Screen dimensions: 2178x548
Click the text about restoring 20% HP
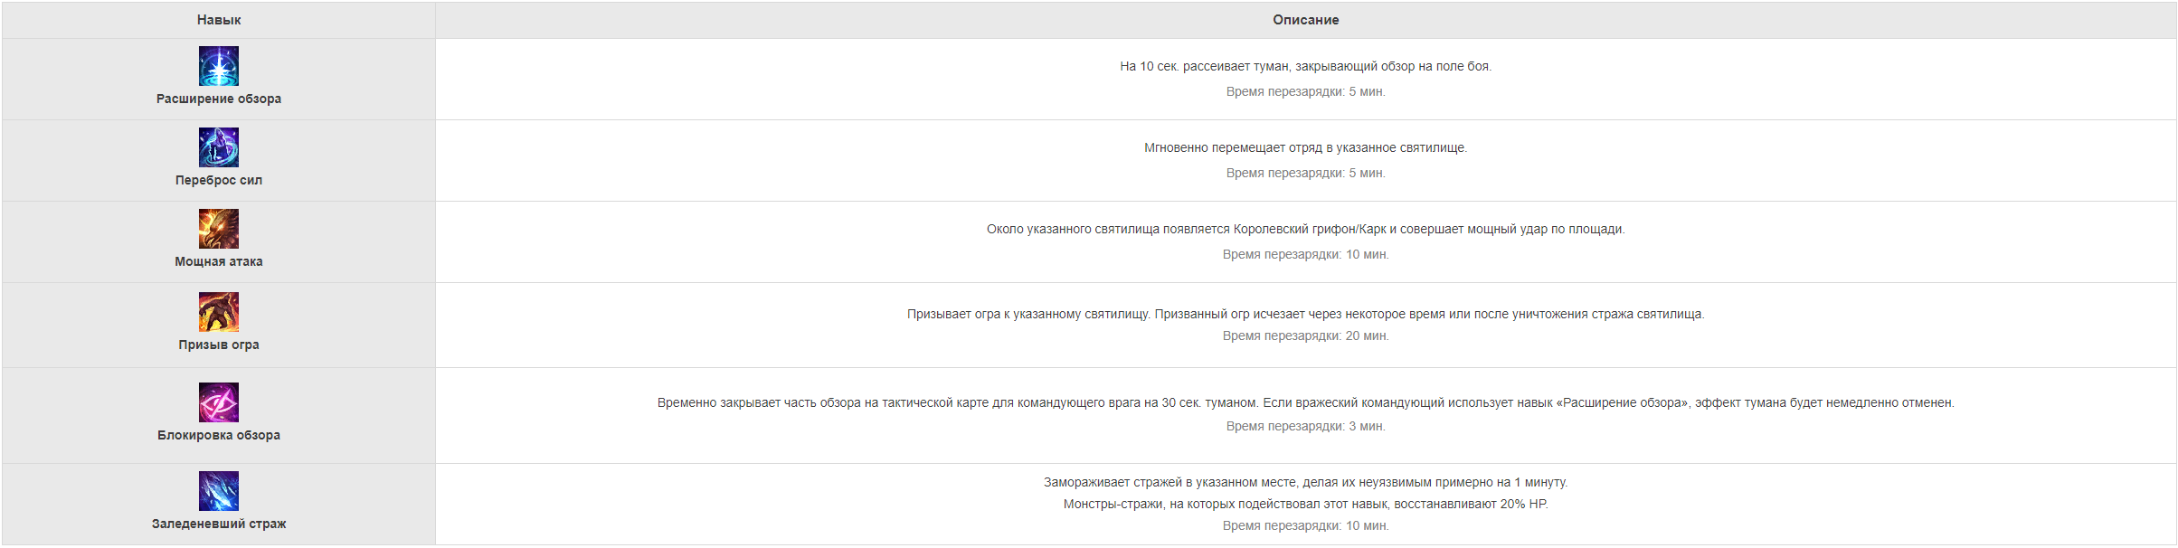1306,504
